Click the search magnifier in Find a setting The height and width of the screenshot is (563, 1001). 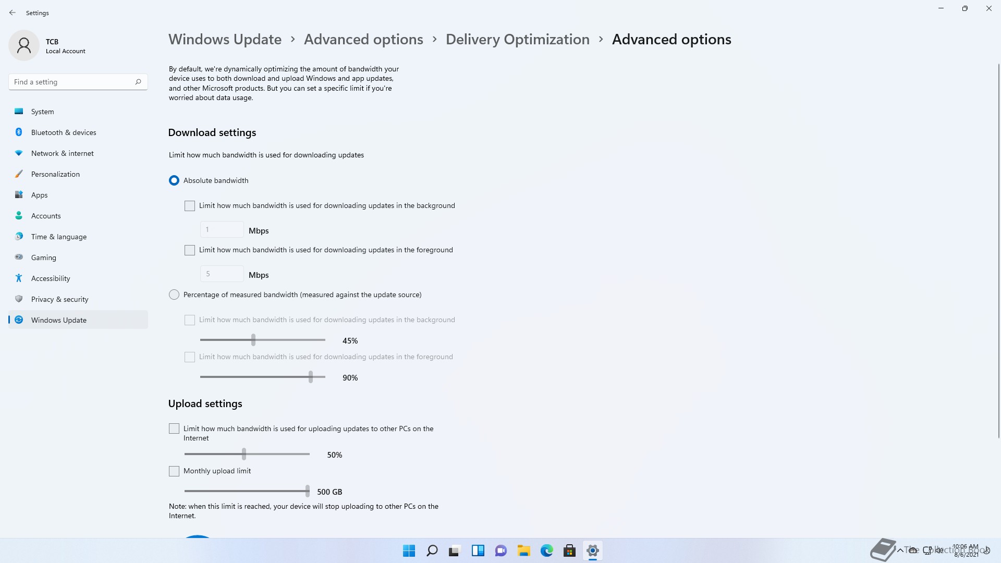click(x=138, y=82)
